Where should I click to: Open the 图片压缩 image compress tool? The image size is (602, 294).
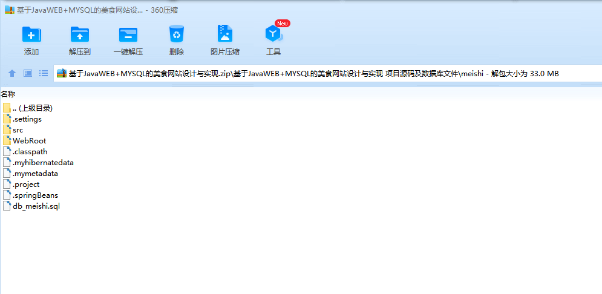pyautogui.click(x=225, y=34)
